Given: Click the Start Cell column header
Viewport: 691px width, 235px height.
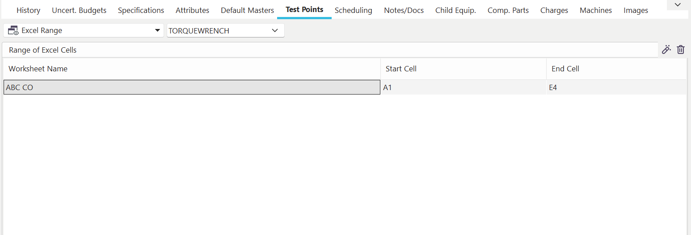Looking at the screenshot, I should point(401,69).
